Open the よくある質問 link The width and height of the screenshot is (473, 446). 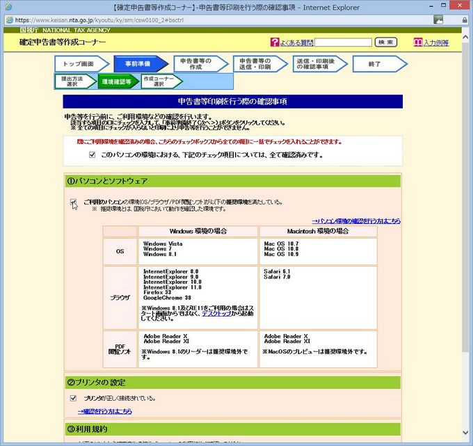tap(297, 43)
